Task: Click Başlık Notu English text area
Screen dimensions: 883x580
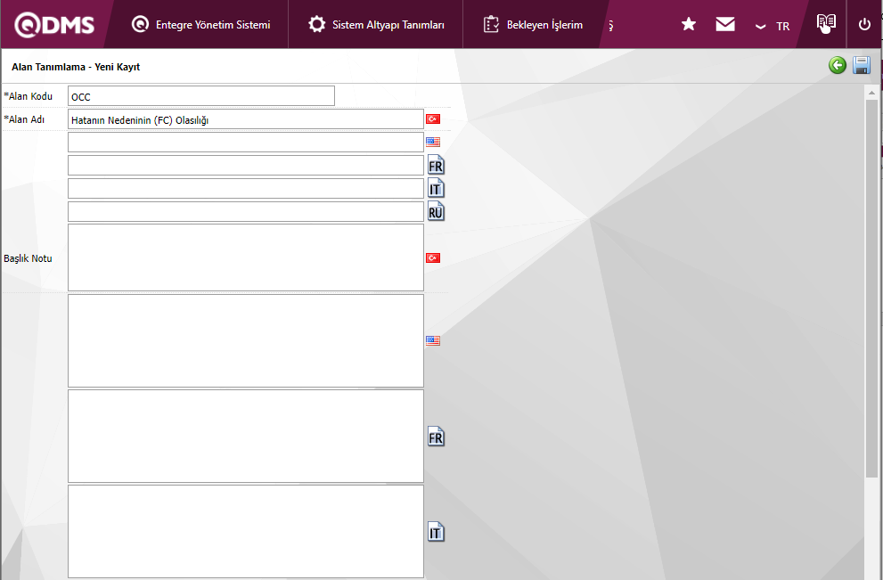Action: [x=246, y=340]
